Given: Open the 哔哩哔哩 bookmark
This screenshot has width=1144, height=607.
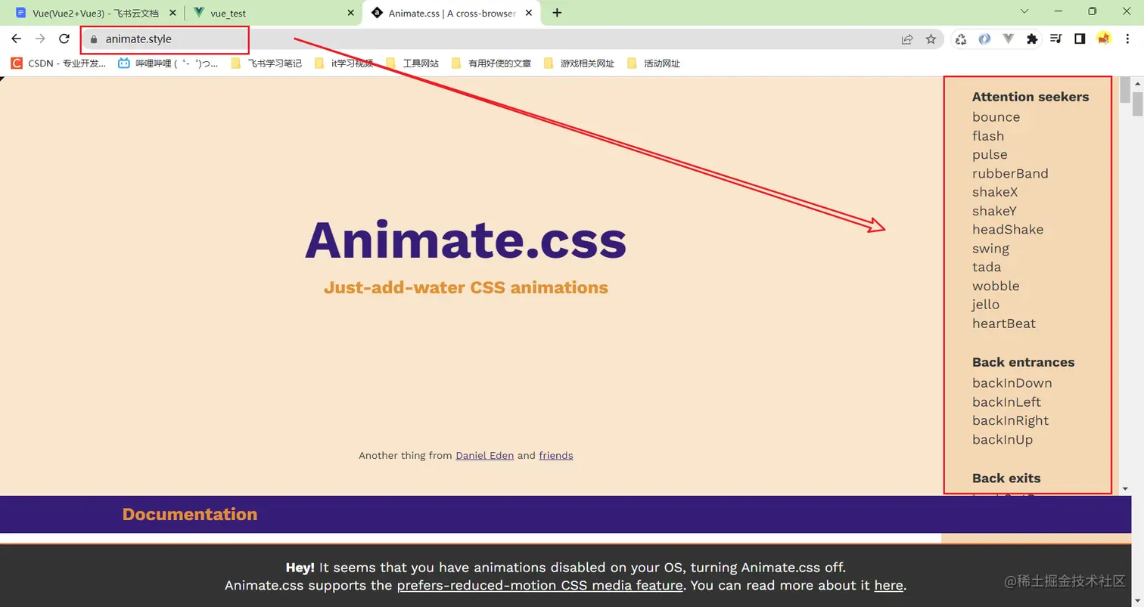Looking at the screenshot, I should [168, 63].
